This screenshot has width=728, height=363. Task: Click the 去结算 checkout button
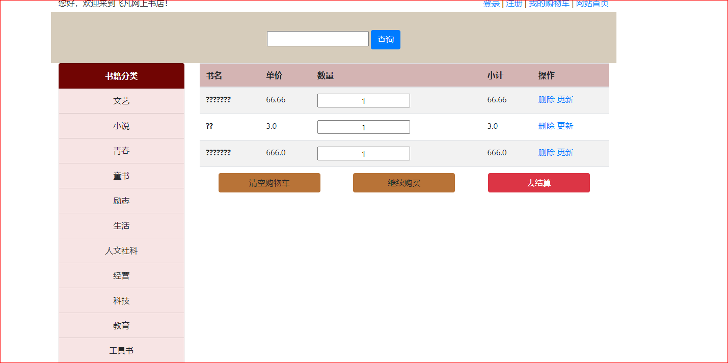pyautogui.click(x=539, y=183)
